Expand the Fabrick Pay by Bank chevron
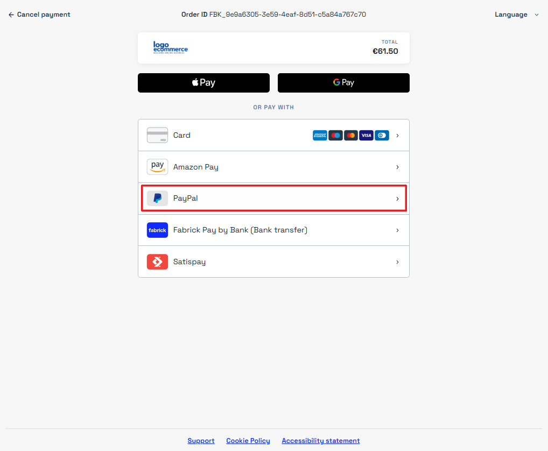Viewport: 548px width, 451px height. tap(397, 230)
